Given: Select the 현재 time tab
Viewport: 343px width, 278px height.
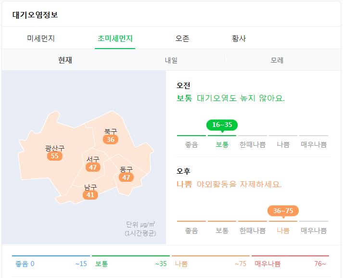Looking at the screenshot, I should click(65, 61).
